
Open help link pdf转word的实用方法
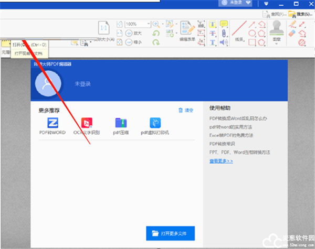[x=230, y=127]
